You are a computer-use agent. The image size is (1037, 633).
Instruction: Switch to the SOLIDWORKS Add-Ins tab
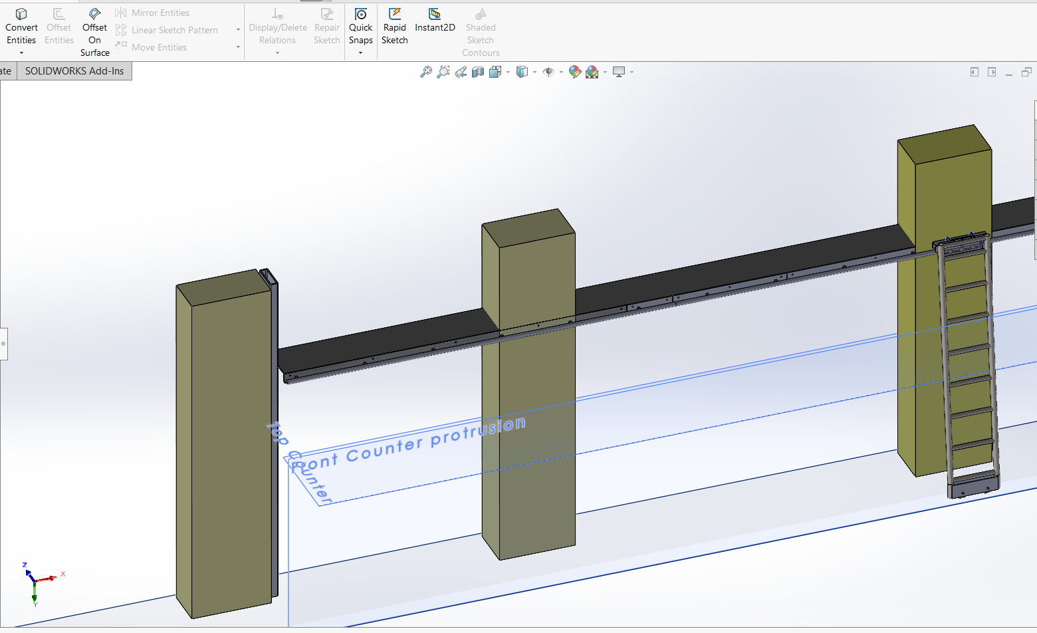point(74,71)
